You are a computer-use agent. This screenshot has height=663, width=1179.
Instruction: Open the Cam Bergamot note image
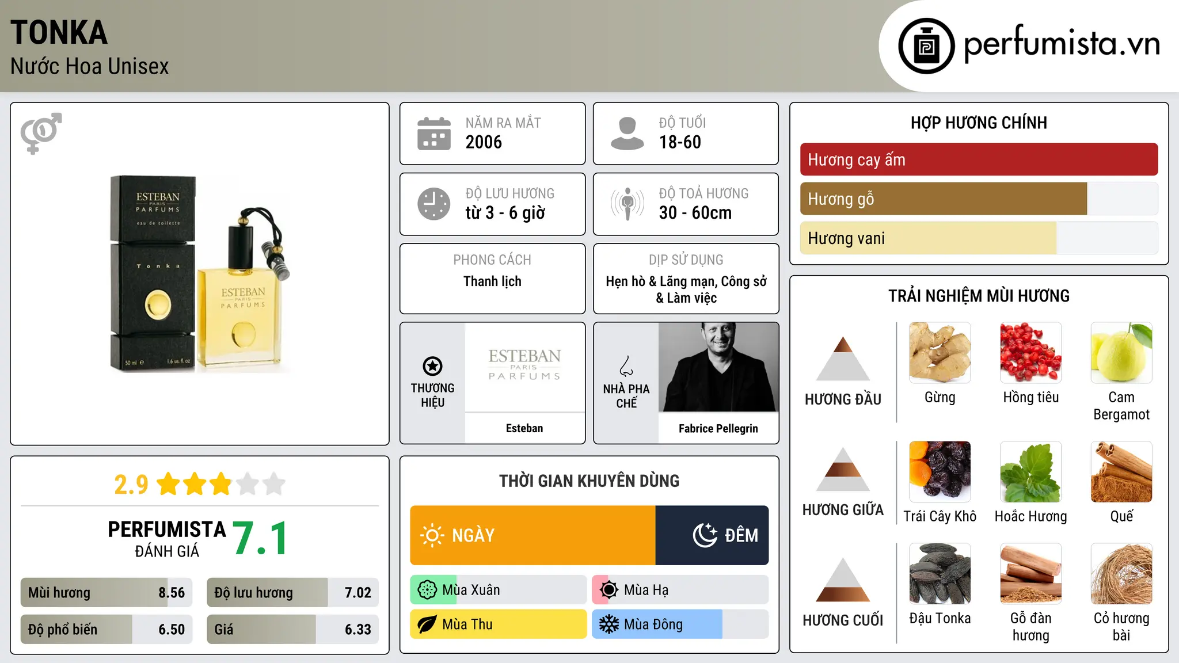pos(1121,353)
